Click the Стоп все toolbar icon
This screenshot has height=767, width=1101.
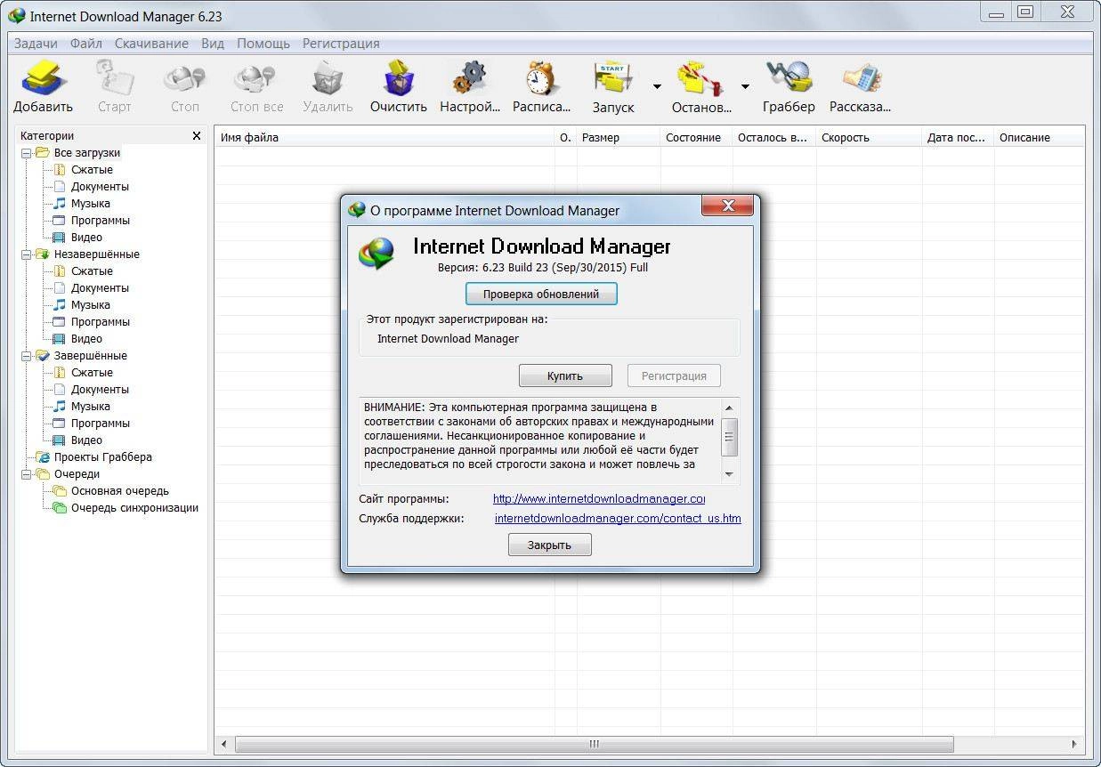(256, 77)
